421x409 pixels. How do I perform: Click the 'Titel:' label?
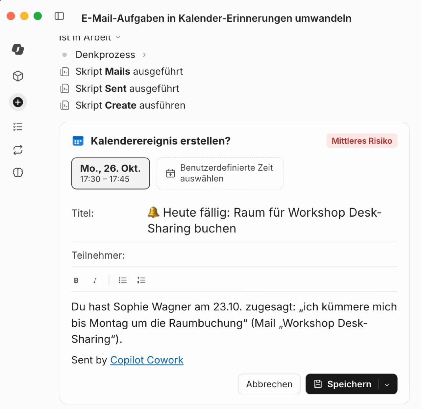(x=83, y=213)
